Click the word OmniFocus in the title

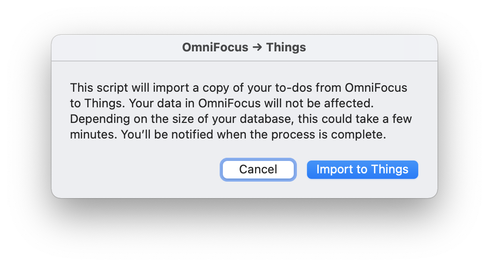click(215, 47)
